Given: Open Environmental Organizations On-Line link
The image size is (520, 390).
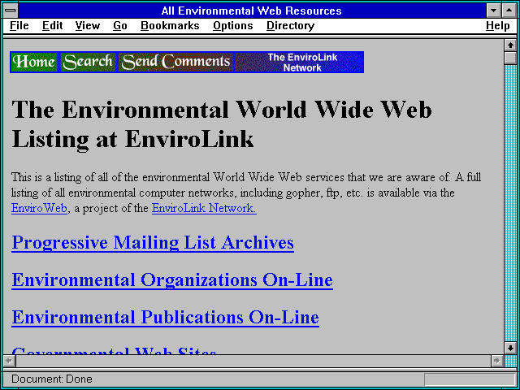Looking at the screenshot, I should click(172, 279).
